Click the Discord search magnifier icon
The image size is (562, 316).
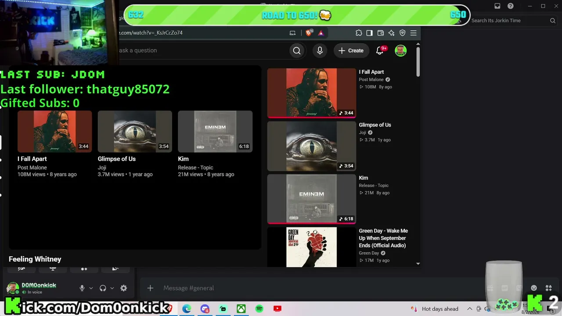point(553,21)
